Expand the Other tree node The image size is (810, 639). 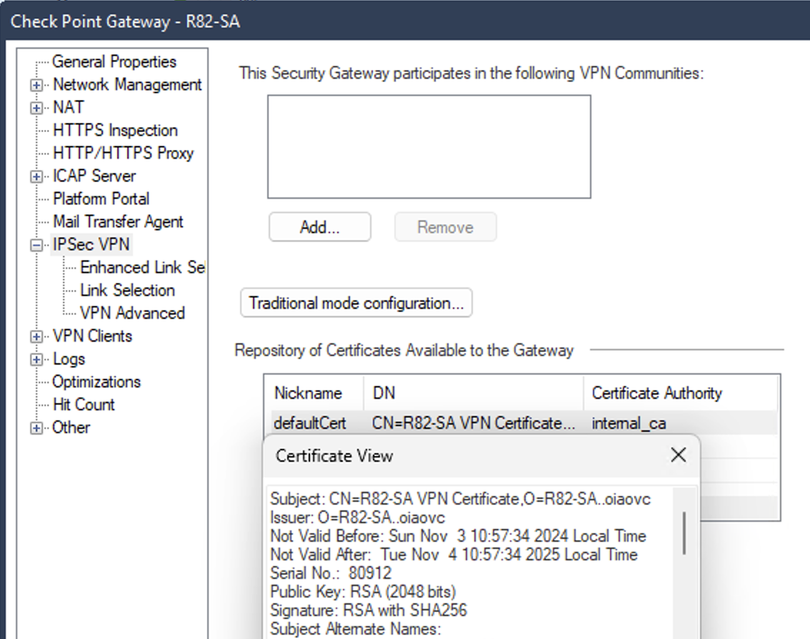coord(36,427)
